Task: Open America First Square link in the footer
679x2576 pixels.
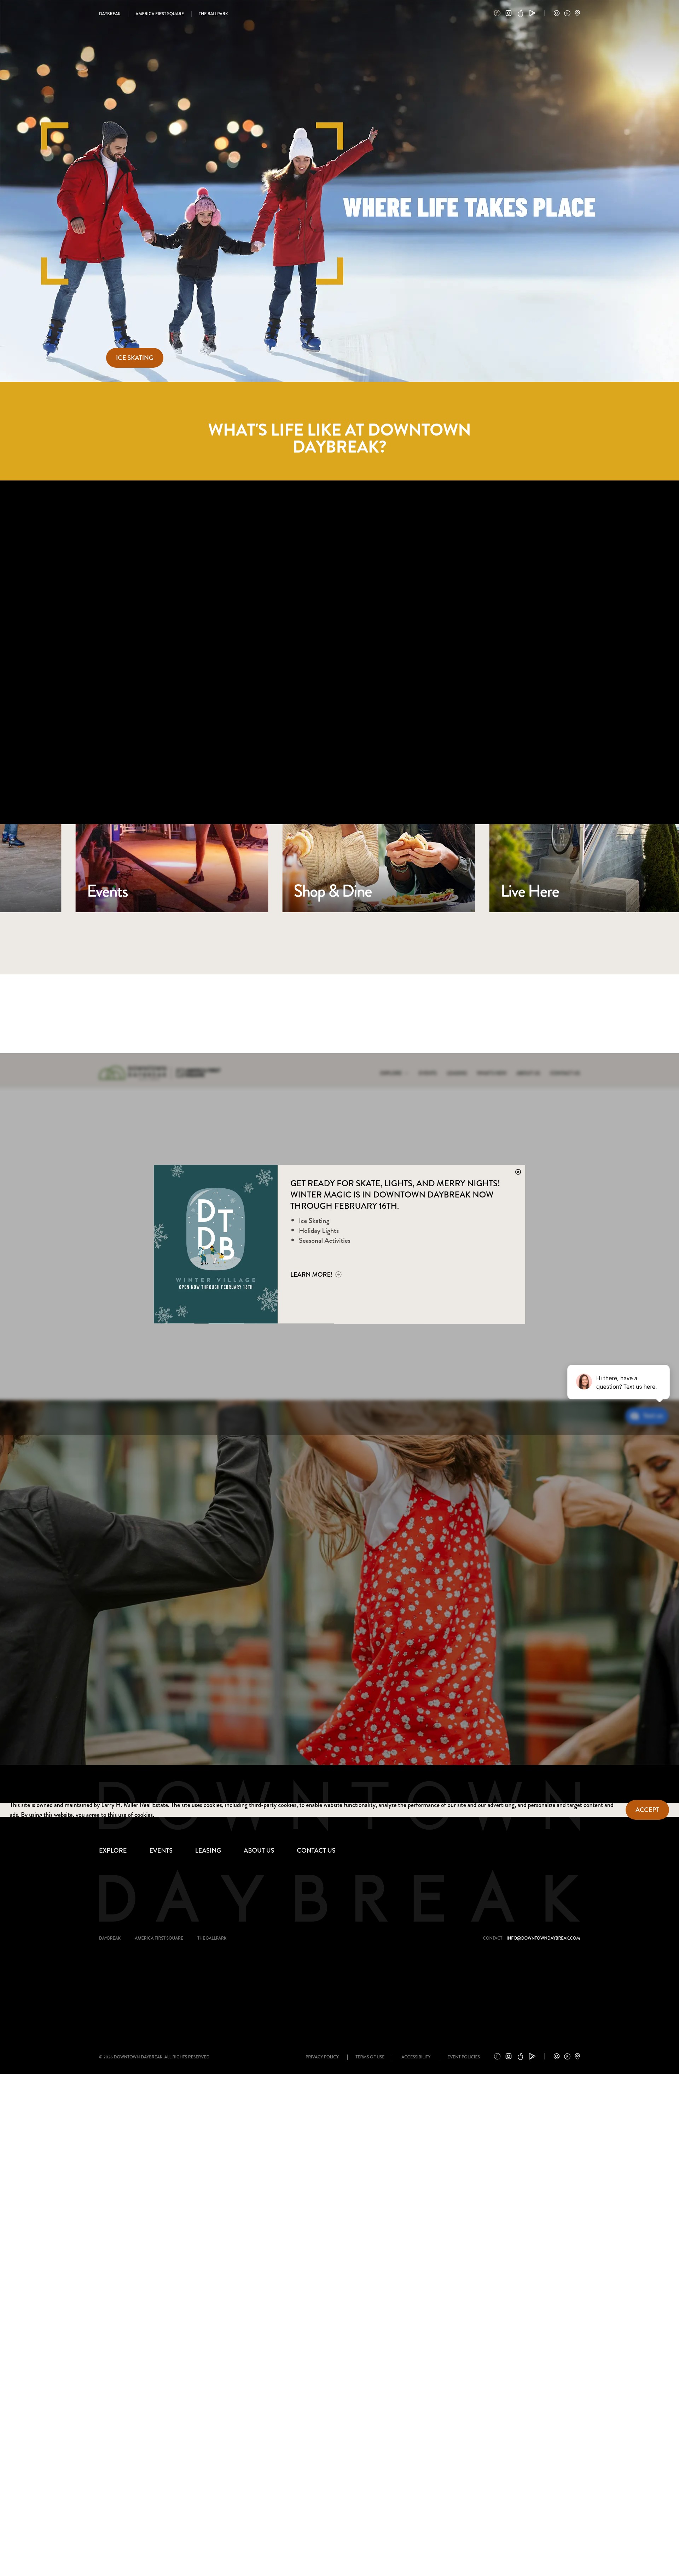Action: (x=159, y=1938)
